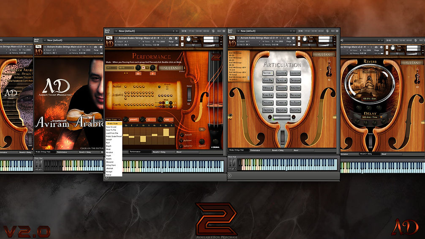
Task: Open the Purge dropdown in Articulation window
Action: (290, 41)
